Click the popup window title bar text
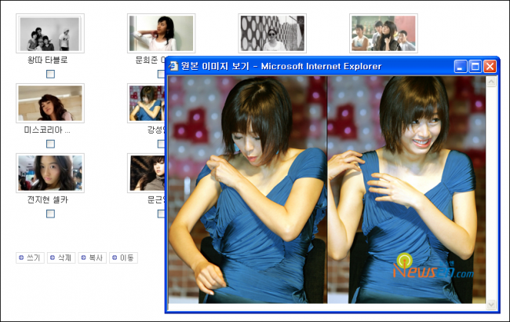 pyautogui.click(x=281, y=66)
